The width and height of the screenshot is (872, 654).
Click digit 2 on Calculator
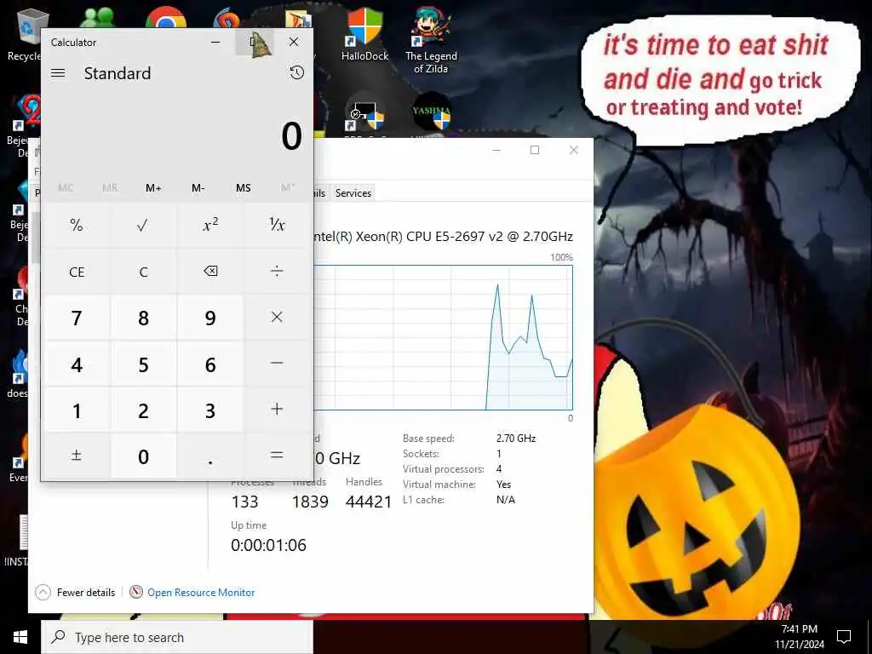[x=143, y=410]
